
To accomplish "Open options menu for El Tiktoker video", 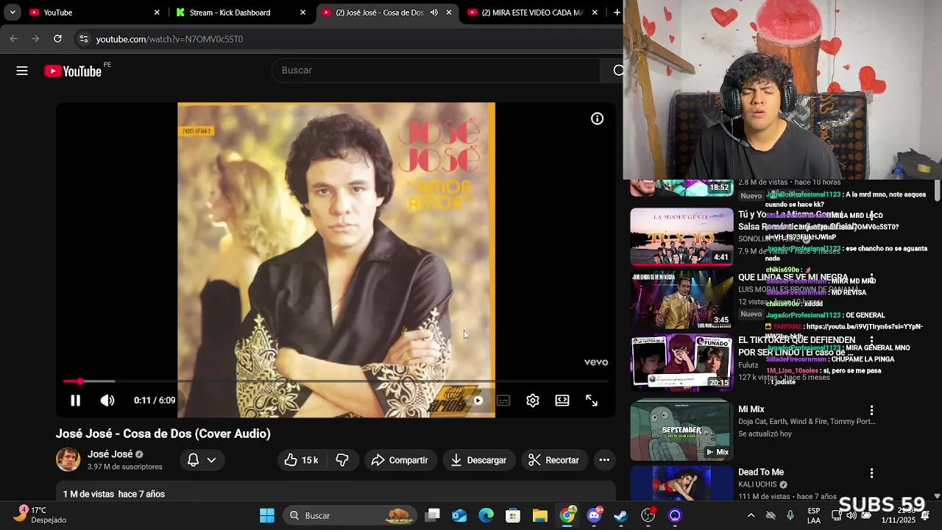I will [871, 341].
